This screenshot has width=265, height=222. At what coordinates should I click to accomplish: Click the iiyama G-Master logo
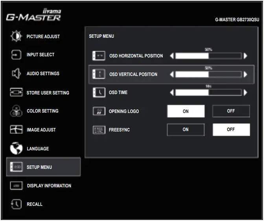[x=33, y=15]
